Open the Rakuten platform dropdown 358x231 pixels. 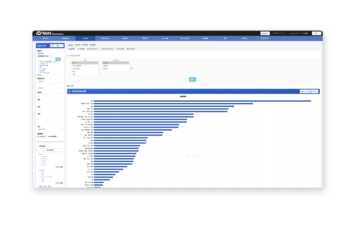pyautogui.click(x=265, y=33)
